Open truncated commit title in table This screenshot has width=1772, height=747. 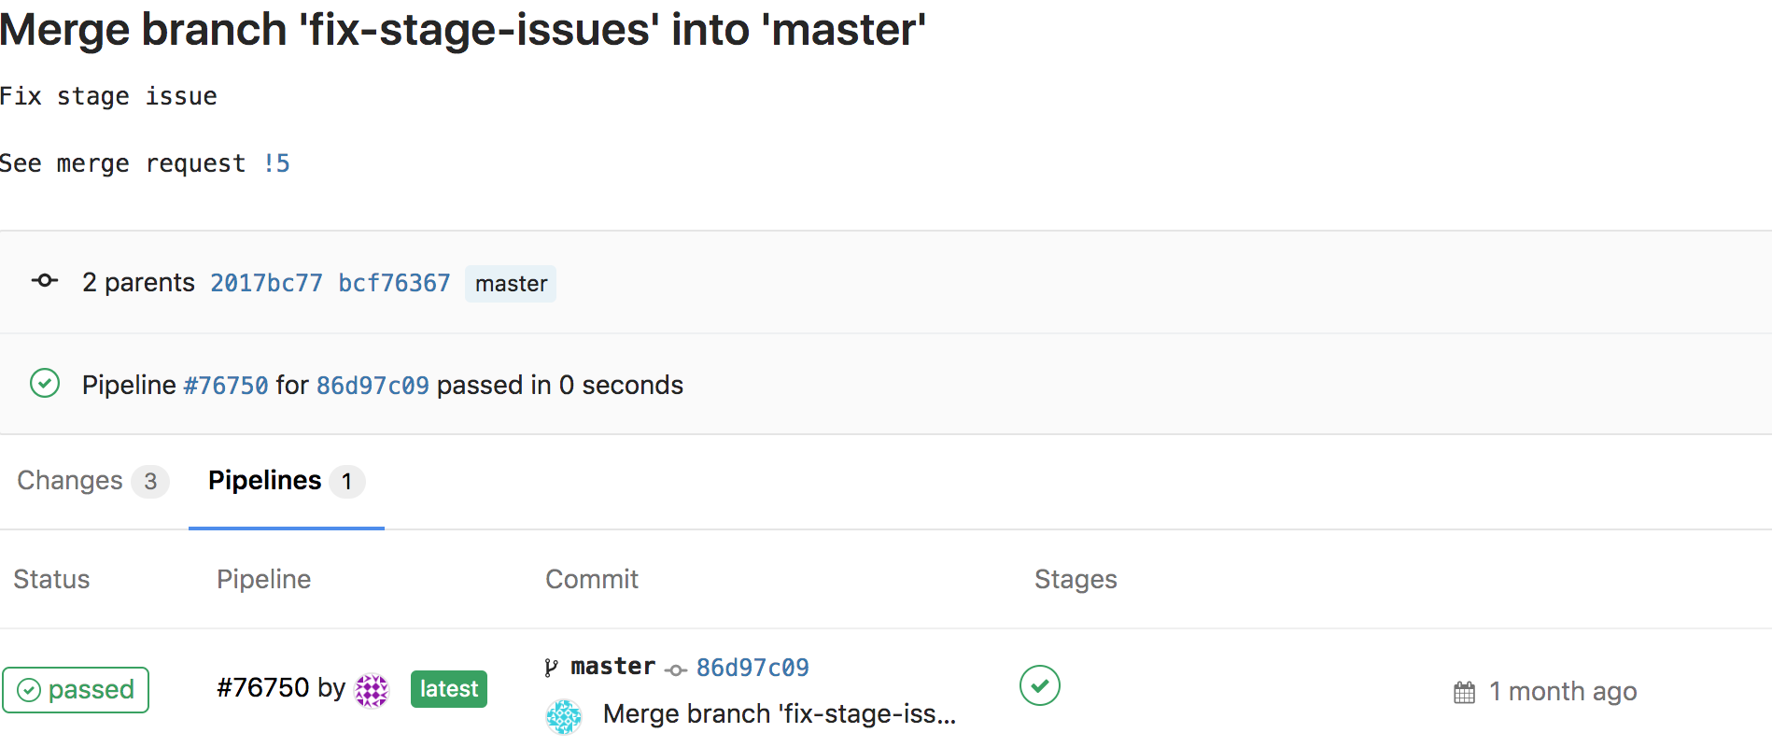click(x=779, y=714)
